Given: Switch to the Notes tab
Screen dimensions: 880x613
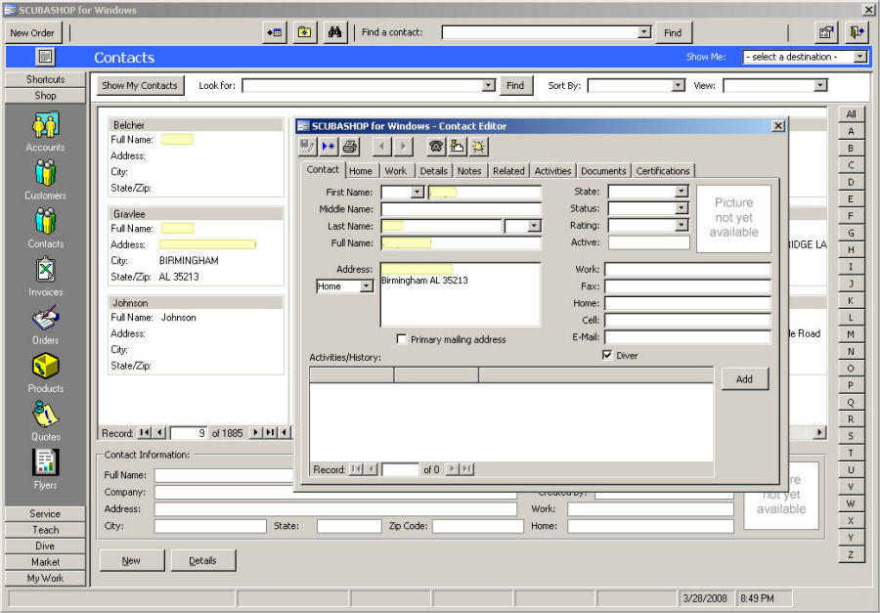Looking at the screenshot, I should pos(469,171).
